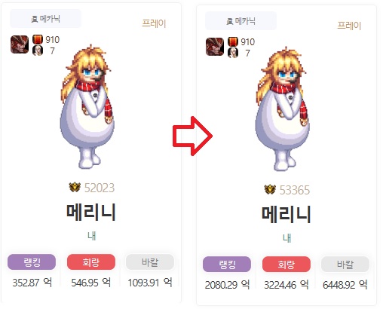Click the gold emblem beside 52023
This screenshot has width=383, height=309.
point(75,188)
